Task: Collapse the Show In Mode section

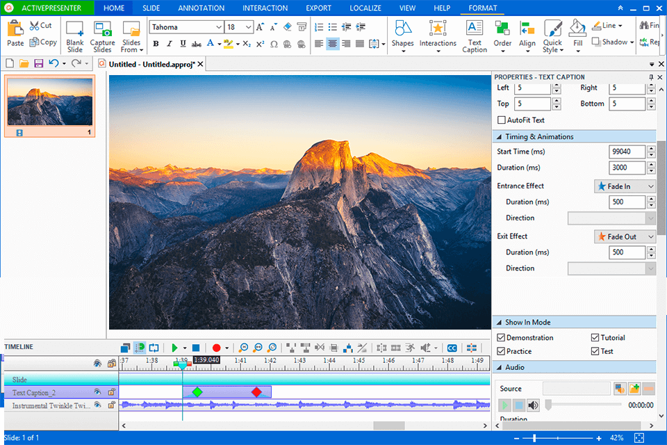Action: [x=499, y=323]
